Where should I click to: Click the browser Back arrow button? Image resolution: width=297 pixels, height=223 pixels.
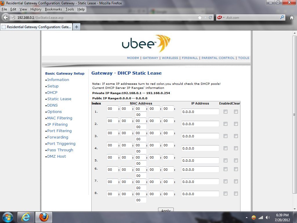pyautogui.click(x=6, y=17)
